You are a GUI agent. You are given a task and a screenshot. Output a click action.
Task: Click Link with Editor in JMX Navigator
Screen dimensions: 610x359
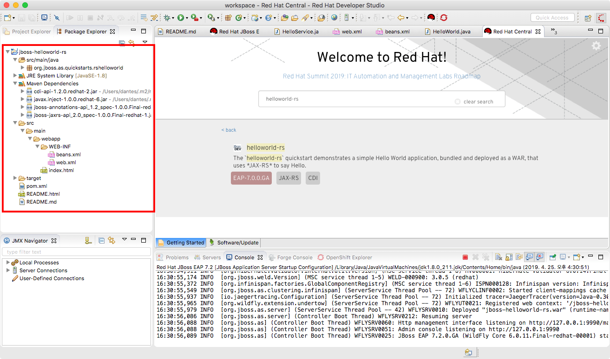coord(112,240)
